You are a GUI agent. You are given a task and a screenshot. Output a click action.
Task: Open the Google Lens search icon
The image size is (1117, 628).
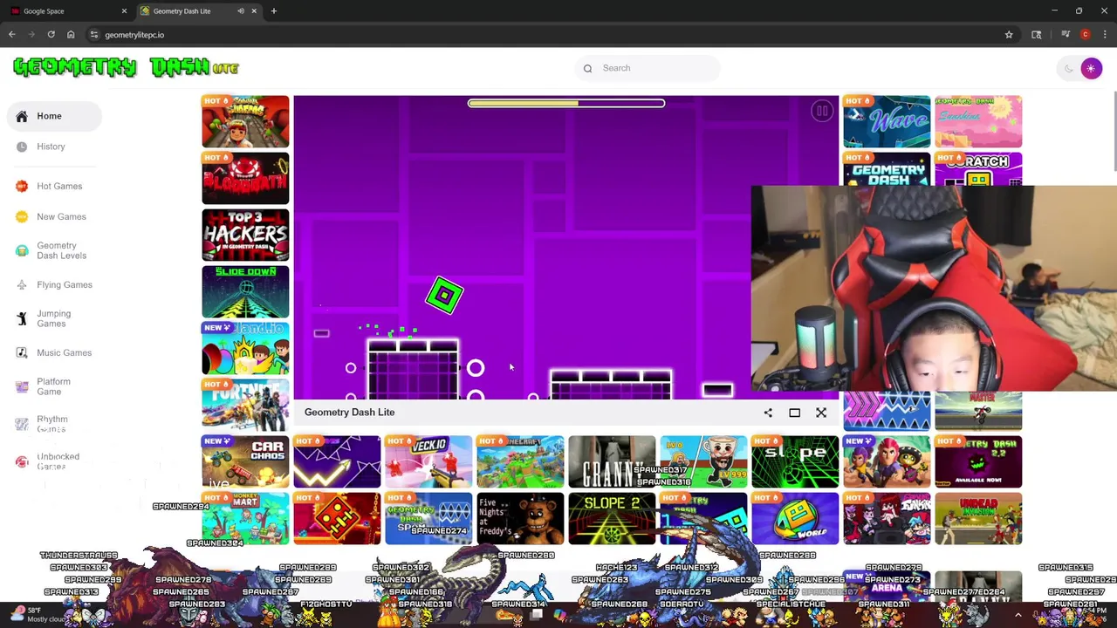(1036, 35)
